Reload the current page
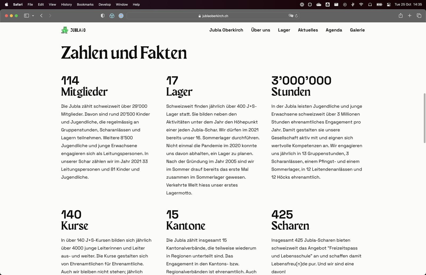The image size is (426, 275). click(296, 16)
